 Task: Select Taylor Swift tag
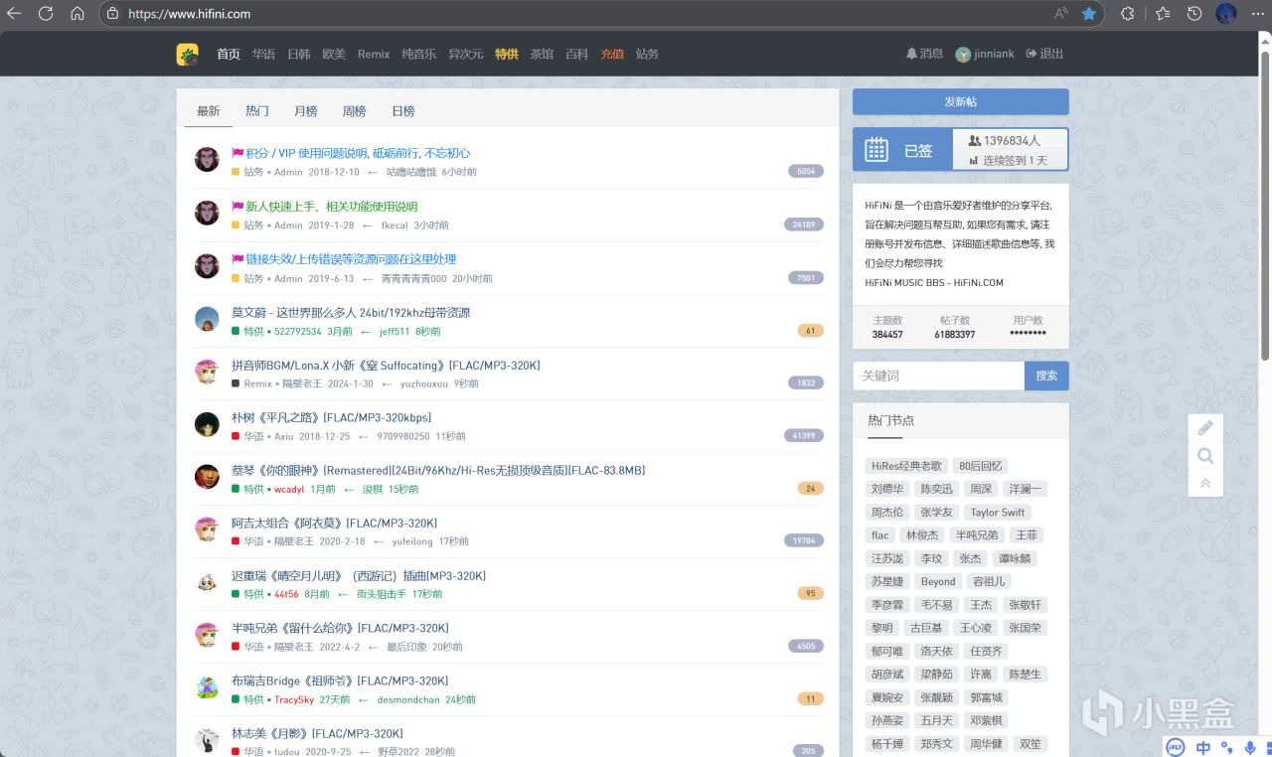point(998,513)
